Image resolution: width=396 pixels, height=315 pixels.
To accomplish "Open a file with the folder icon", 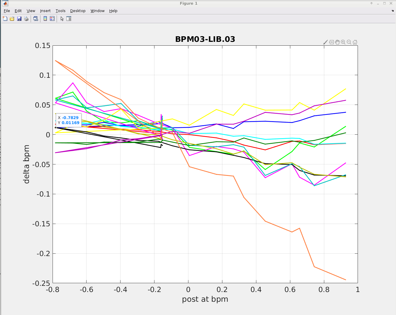I will click(12, 19).
